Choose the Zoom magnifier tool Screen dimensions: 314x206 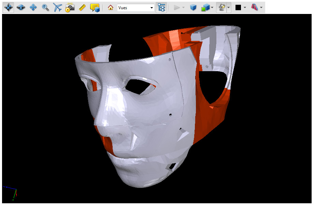tap(45, 7)
